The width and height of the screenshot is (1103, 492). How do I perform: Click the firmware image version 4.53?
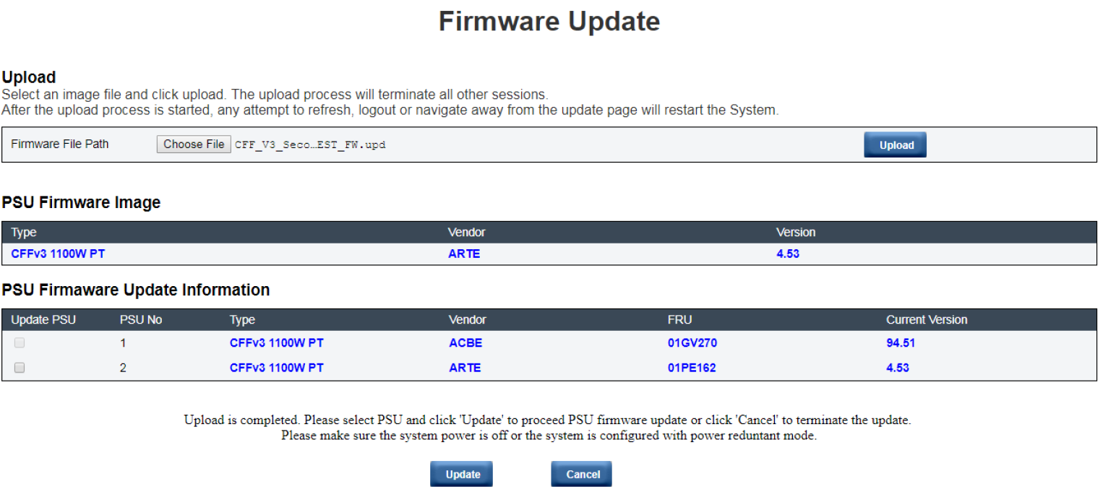(x=788, y=254)
